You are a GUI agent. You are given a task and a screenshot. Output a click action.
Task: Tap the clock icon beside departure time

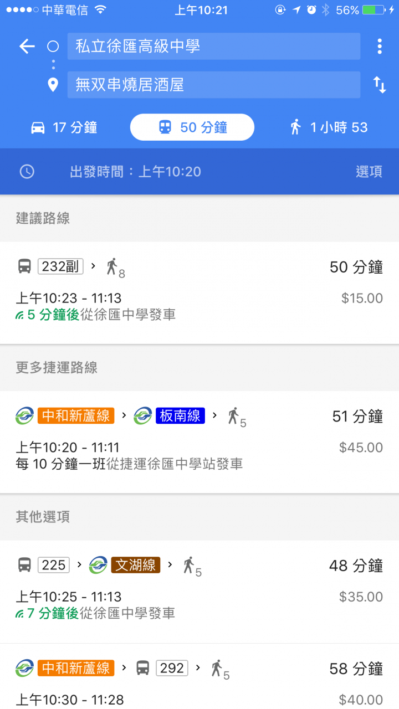click(x=27, y=172)
